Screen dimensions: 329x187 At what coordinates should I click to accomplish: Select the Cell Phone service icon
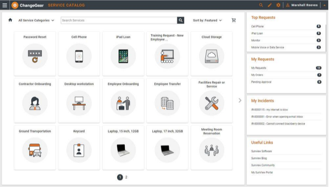79,56
